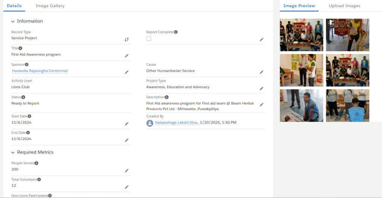Switch to the Details tab
Screen dimensions: 382x198
click(x=14, y=6)
